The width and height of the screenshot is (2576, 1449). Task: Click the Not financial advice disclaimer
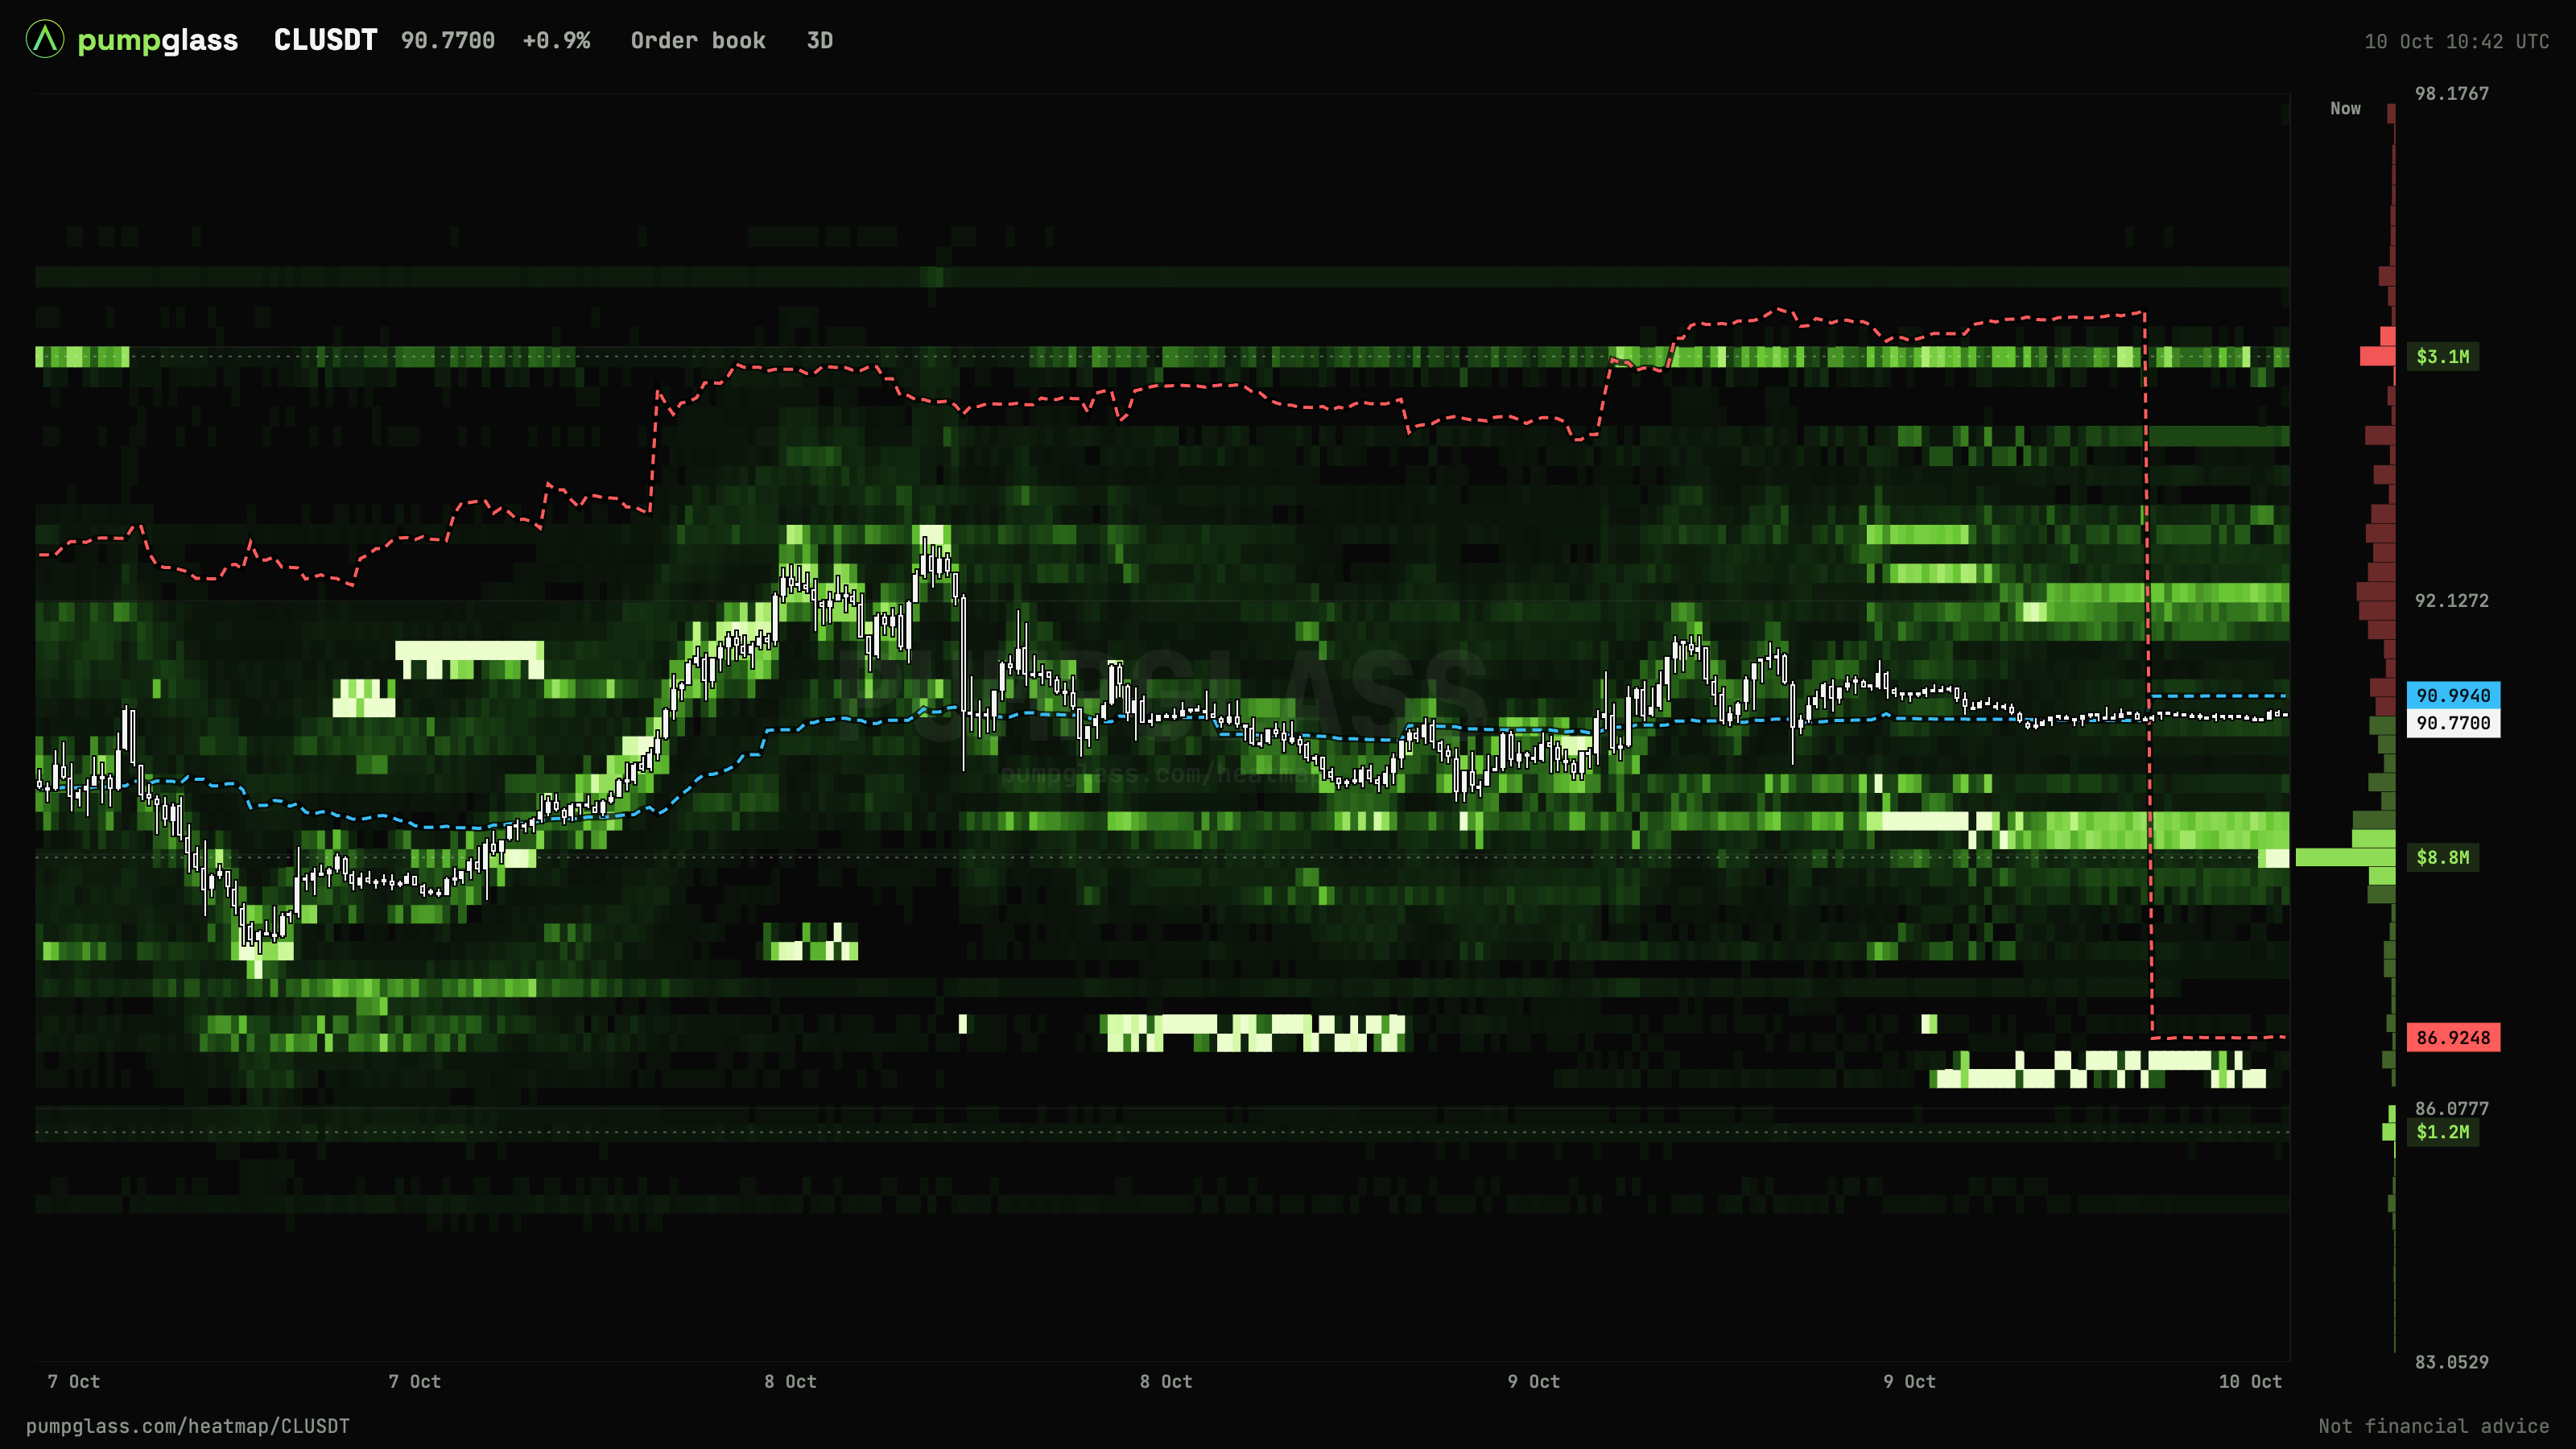point(2434,1426)
